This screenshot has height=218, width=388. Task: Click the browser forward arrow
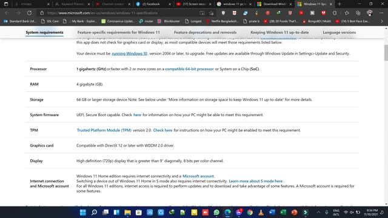click(x=18, y=13)
